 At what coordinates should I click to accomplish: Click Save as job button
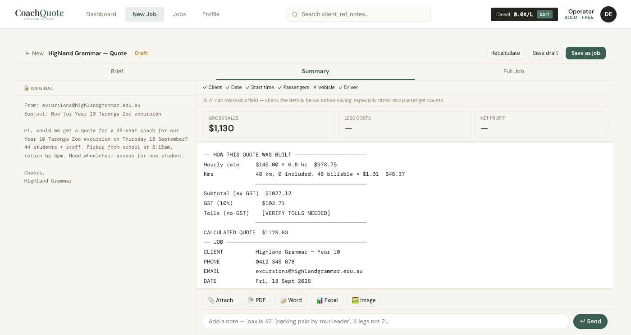click(x=586, y=53)
